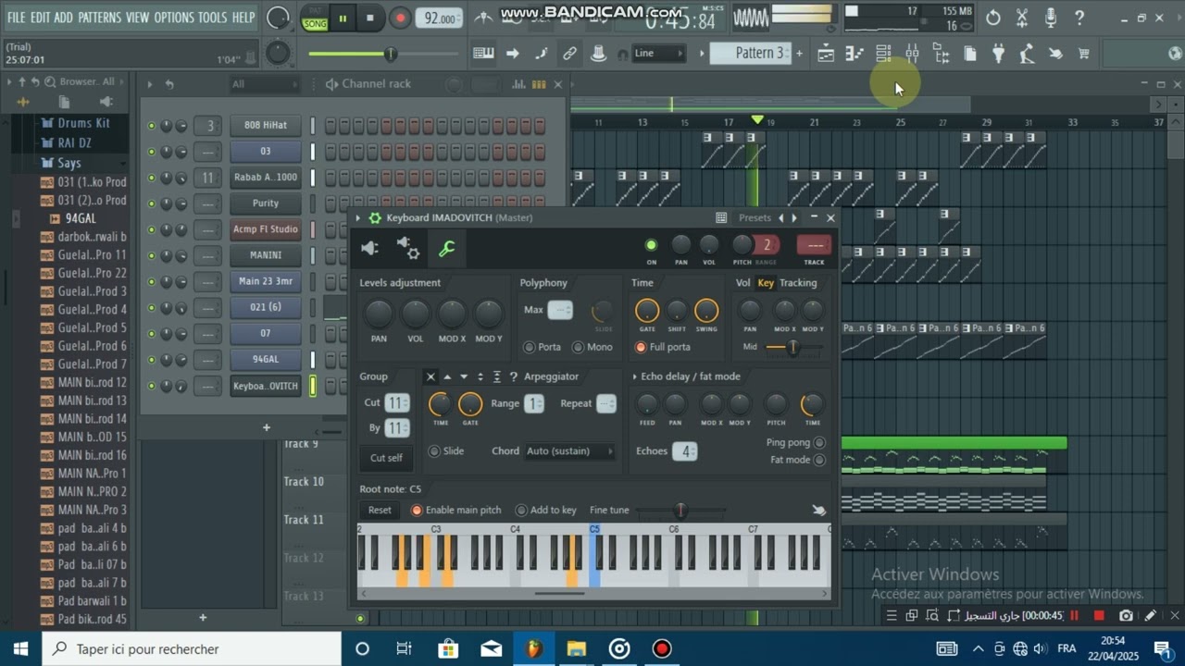This screenshot has height=666, width=1185.
Task: Toggle the plugin ON light
Action: tap(652, 245)
